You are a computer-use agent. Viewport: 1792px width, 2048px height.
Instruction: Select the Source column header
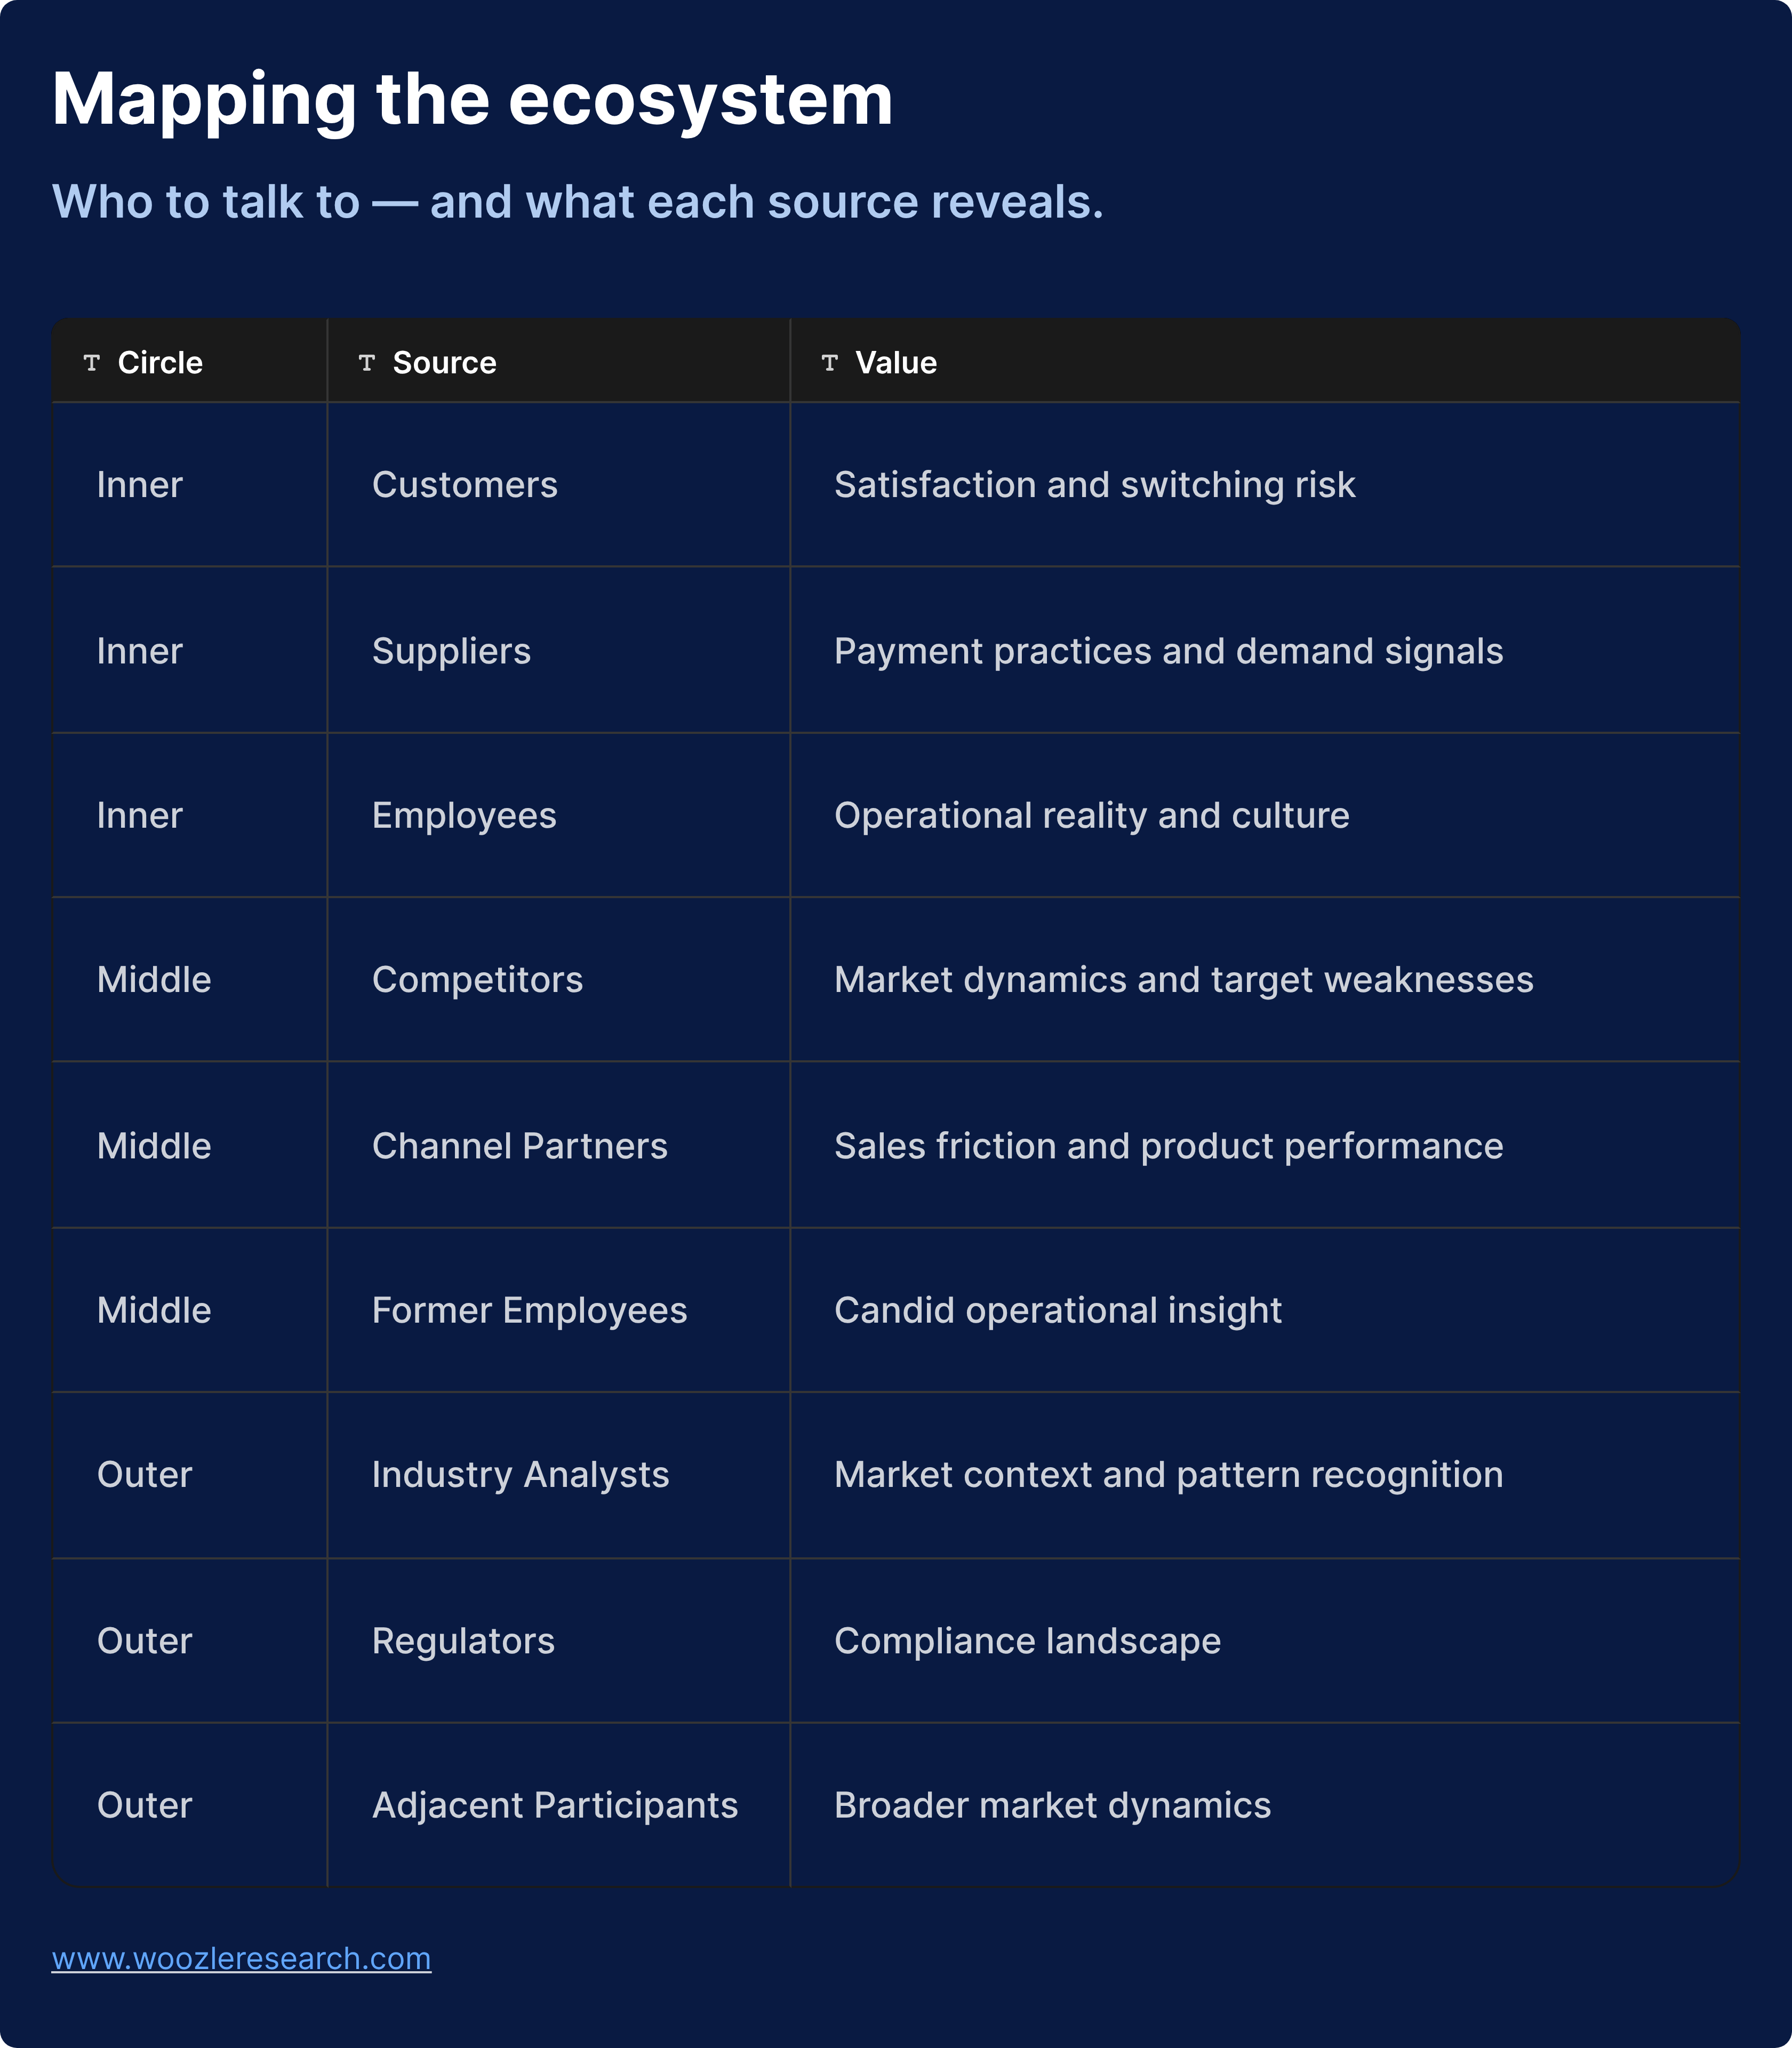tap(444, 362)
